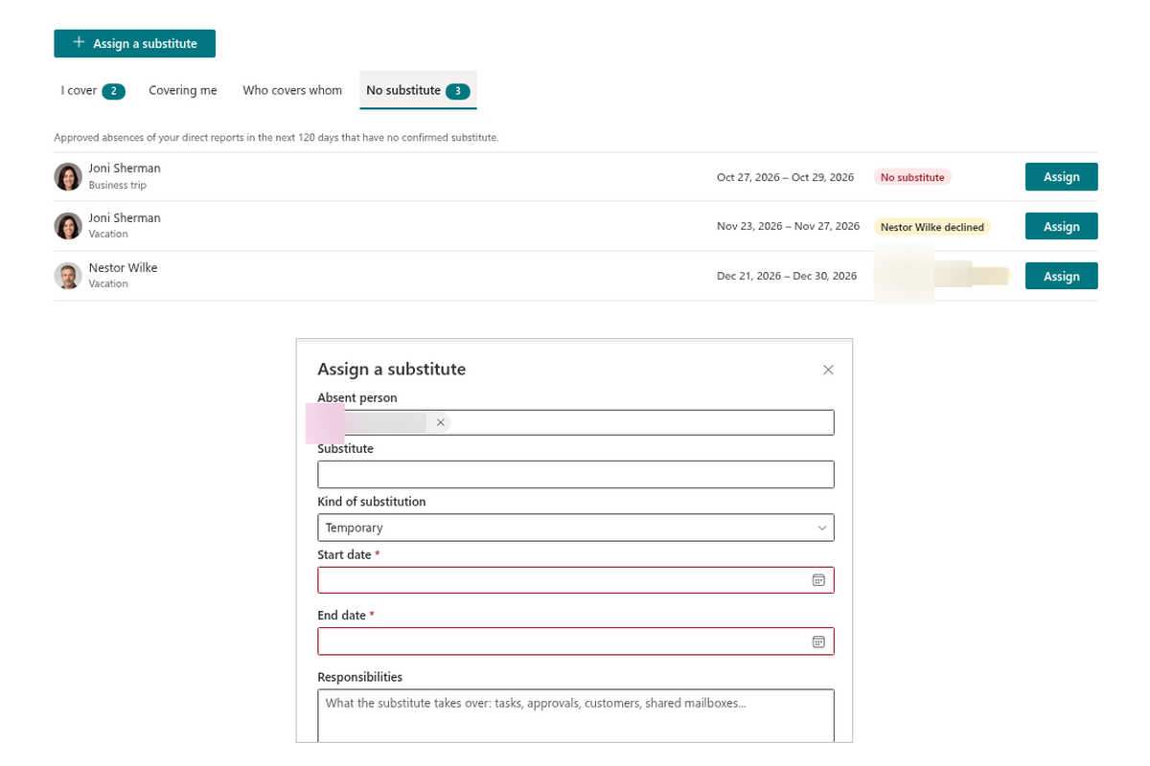Click the Nov 23, 2026 – Nov 27, 2026 date range
The image size is (1150, 766).
point(788,226)
